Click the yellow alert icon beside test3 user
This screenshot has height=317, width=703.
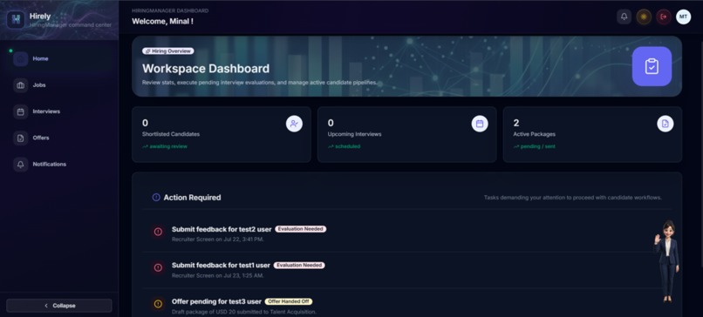tap(158, 304)
